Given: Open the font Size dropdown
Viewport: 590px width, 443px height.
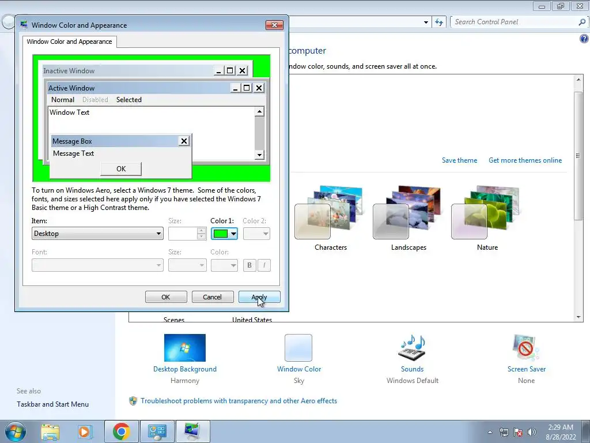Looking at the screenshot, I should pyautogui.click(x=187, y=265).
